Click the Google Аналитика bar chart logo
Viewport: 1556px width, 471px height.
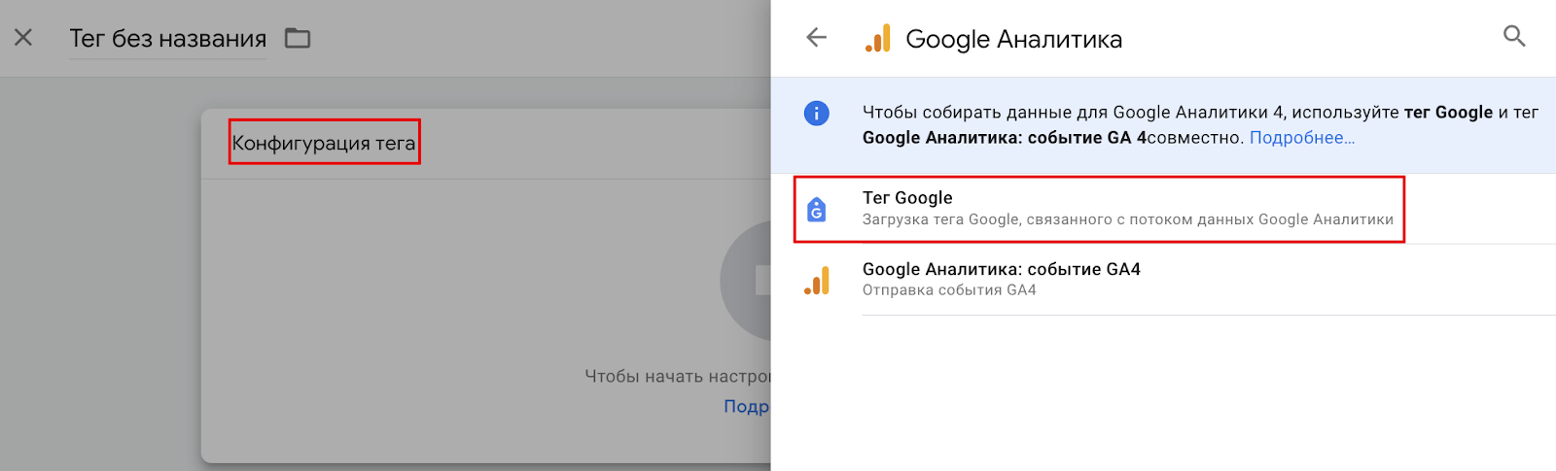(877, 39)
